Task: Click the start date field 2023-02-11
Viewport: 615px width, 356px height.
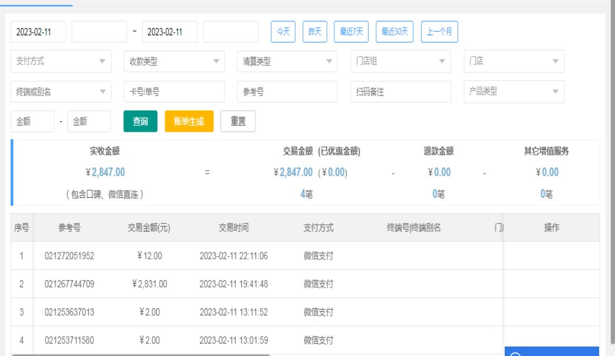Action: [x=38, y=32]
